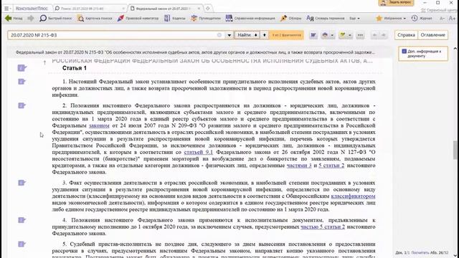
Task: Open Доп. информация к документу panel
Action: tap(423, 54)
